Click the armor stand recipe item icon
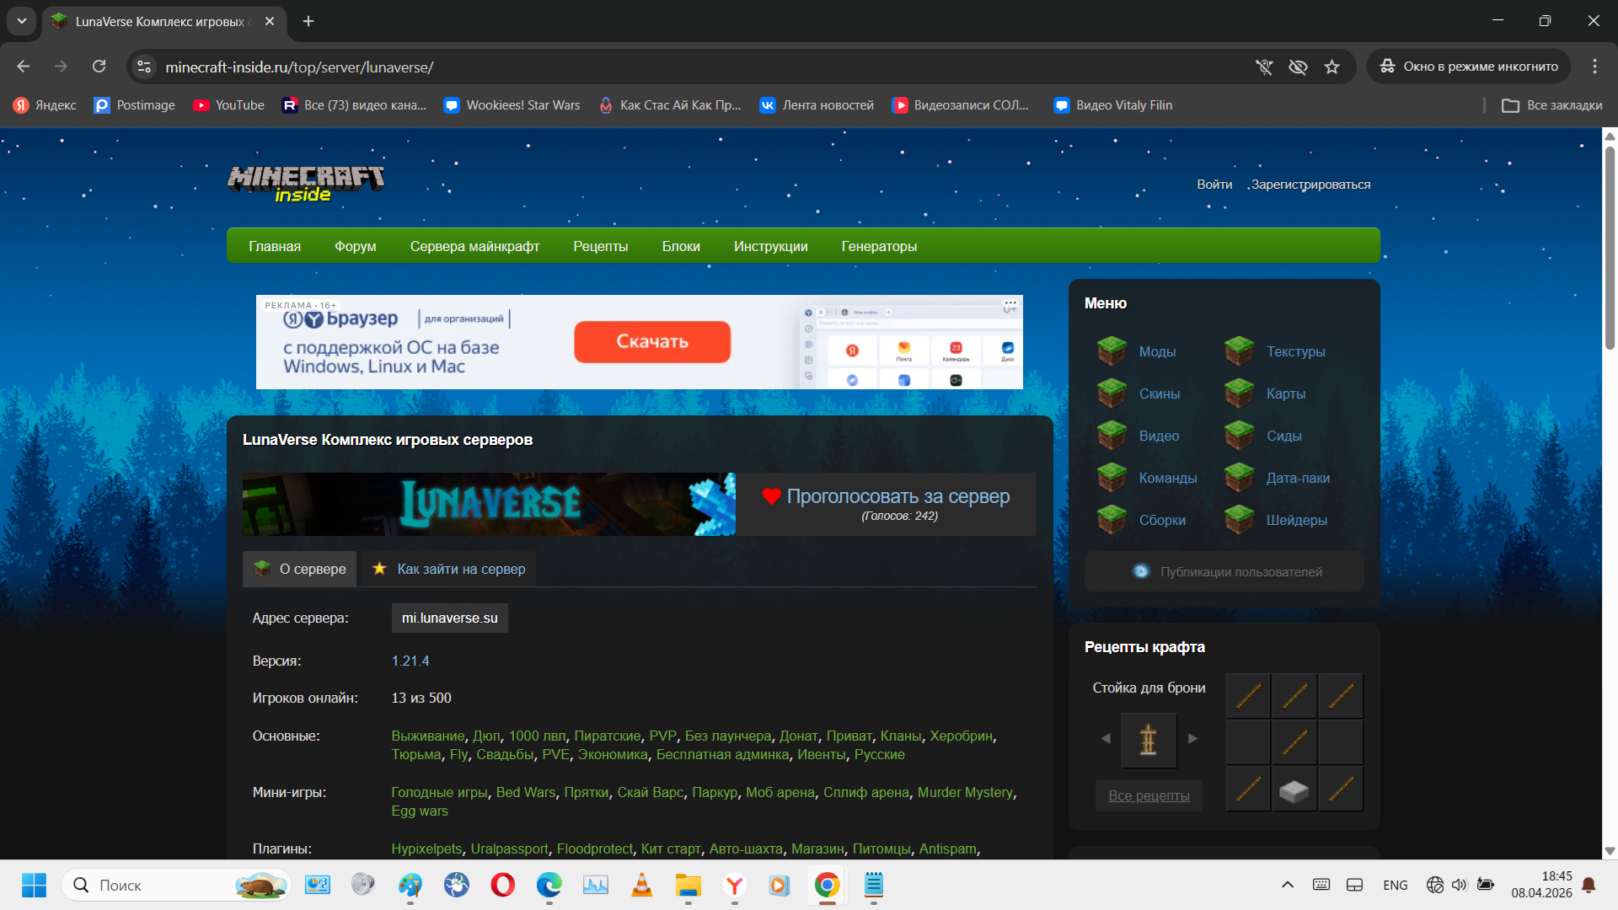The height and width of the screenshot is (910, 1618). coord(1148,739)
